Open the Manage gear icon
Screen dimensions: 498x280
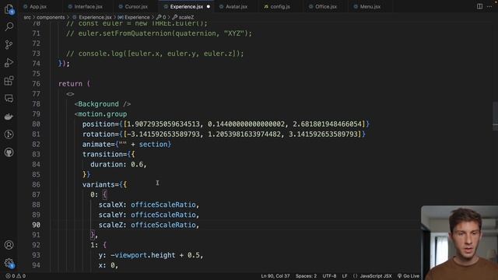[x=9, y=263]
